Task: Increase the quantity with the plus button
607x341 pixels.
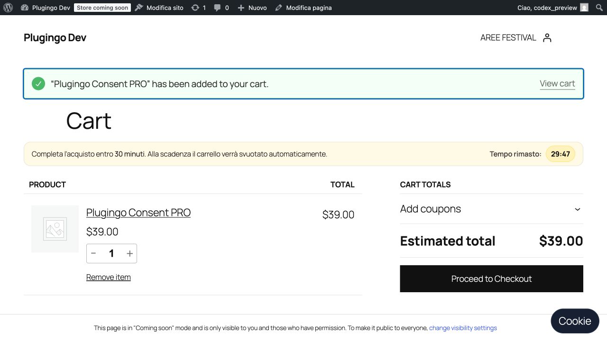Action: pos(129,253)
